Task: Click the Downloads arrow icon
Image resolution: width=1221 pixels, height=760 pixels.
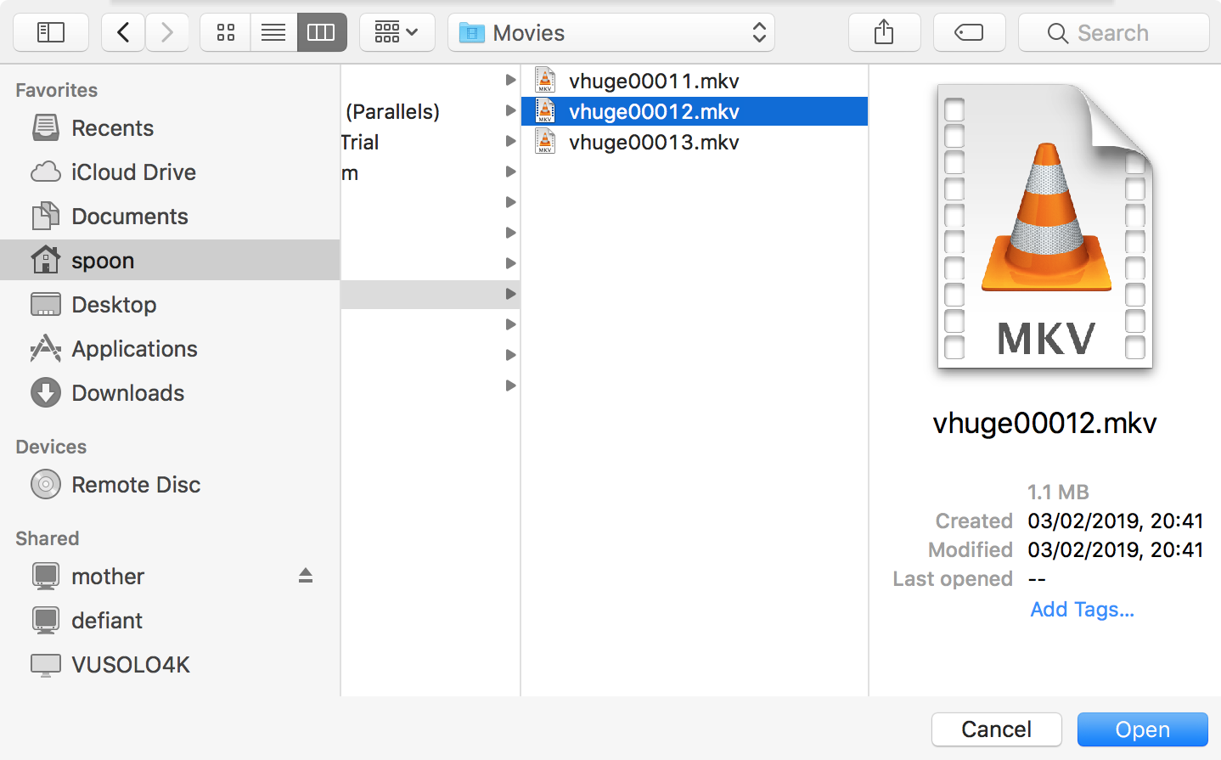Action: (x=46, y=393)
